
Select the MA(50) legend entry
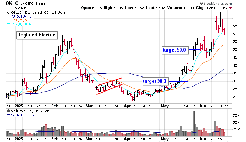point(21,16)
